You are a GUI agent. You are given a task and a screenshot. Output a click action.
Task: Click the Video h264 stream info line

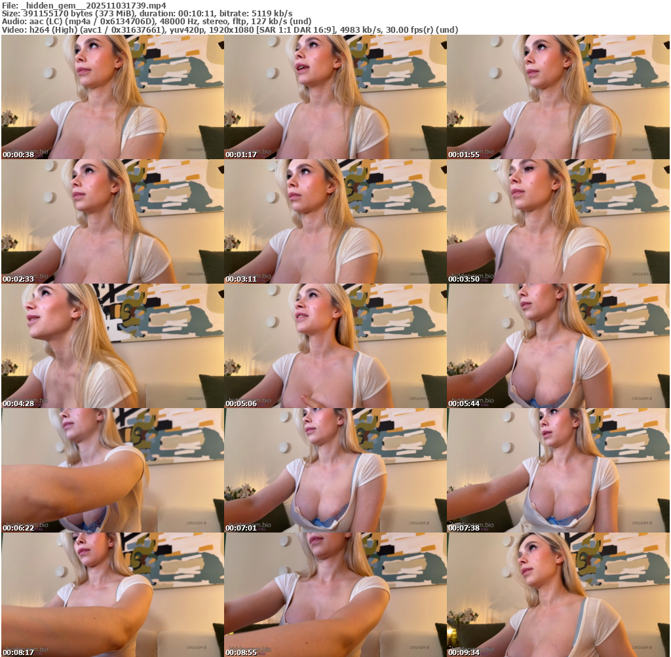229,29
